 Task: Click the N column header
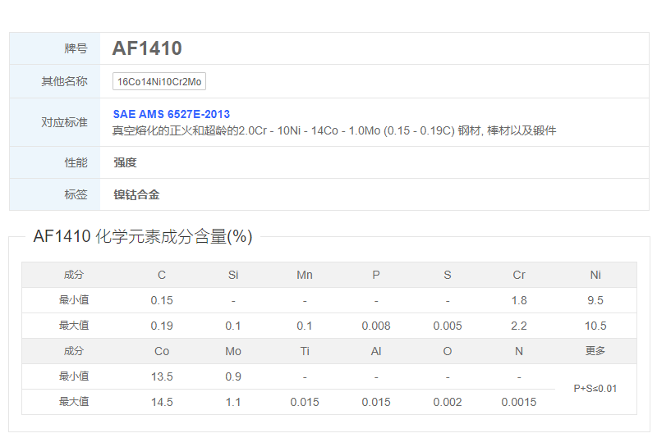coord(519,351)
